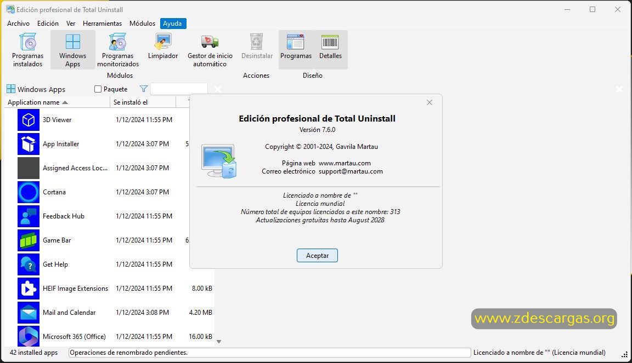Viewport: 632px width, 363px height.
Task: Launch the Limpiador tool
Action: coord(163,46)
